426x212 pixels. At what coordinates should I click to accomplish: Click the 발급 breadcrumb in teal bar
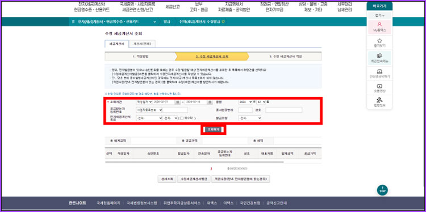tap(167, 22)
